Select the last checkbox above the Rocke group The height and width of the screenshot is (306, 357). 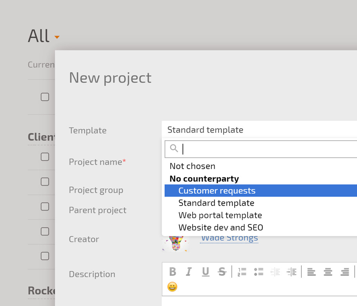coord(45,256)
